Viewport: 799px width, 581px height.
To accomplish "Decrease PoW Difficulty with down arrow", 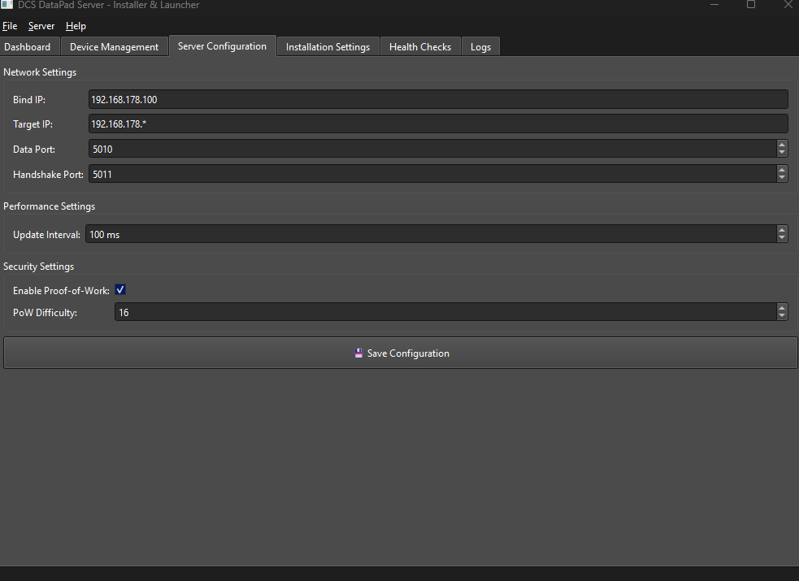I will click(x=782, y=316).
